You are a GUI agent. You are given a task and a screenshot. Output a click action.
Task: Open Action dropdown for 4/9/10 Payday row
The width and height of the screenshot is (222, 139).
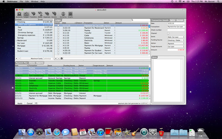(110, 48)
